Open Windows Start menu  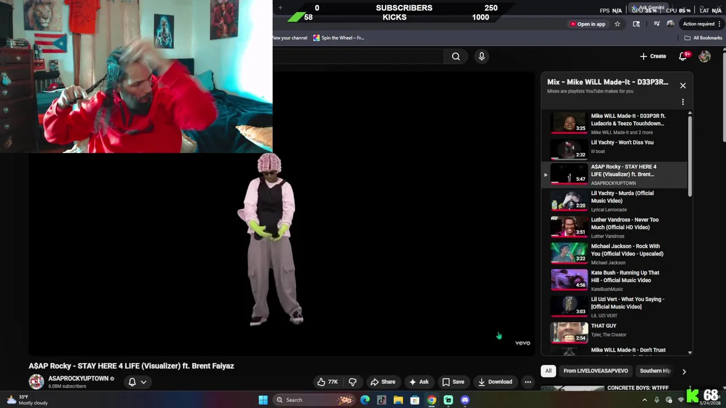263,400
